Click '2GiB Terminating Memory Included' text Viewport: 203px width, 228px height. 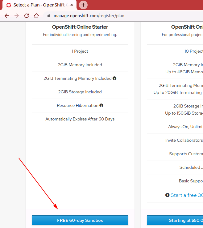point(77,78)
